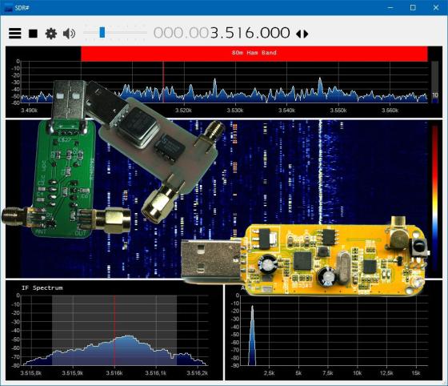Click the 3.530k spectrum axis label

[235, 111]
